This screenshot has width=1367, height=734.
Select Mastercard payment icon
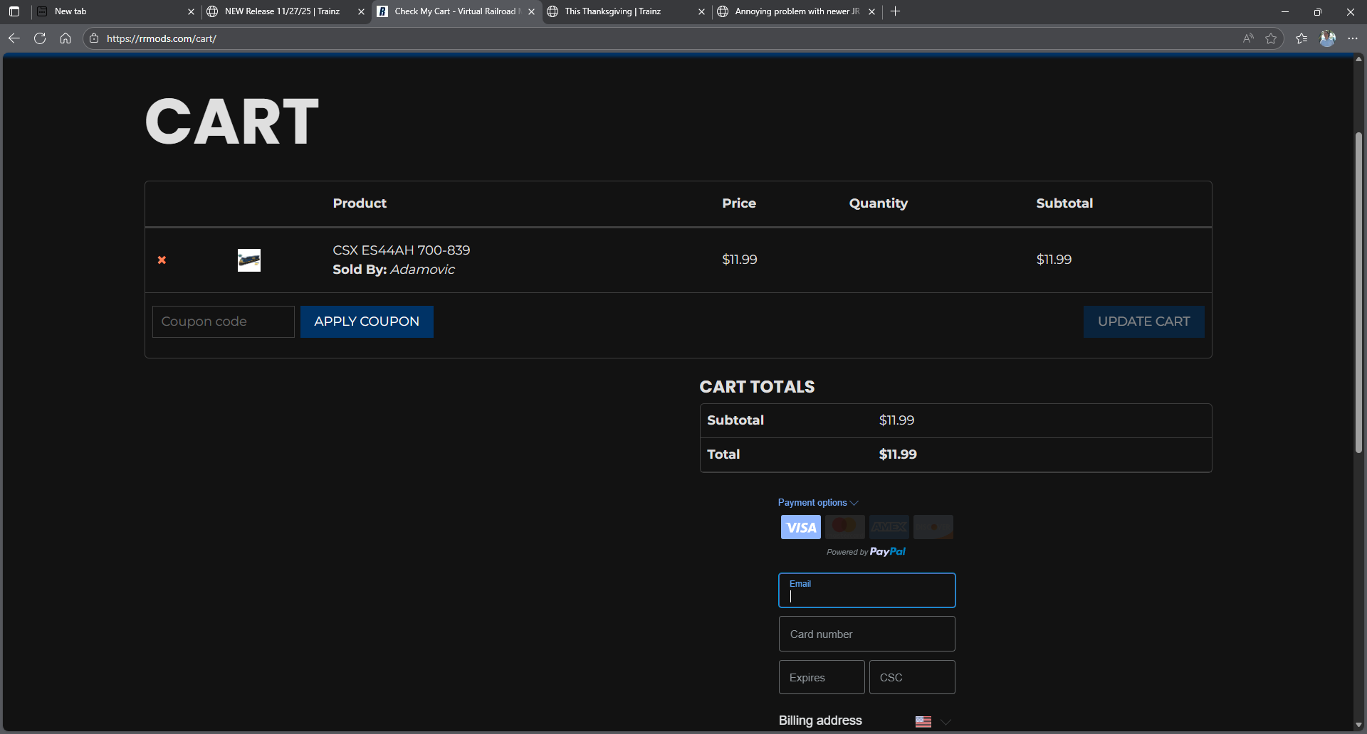click(x=845, y=527)
